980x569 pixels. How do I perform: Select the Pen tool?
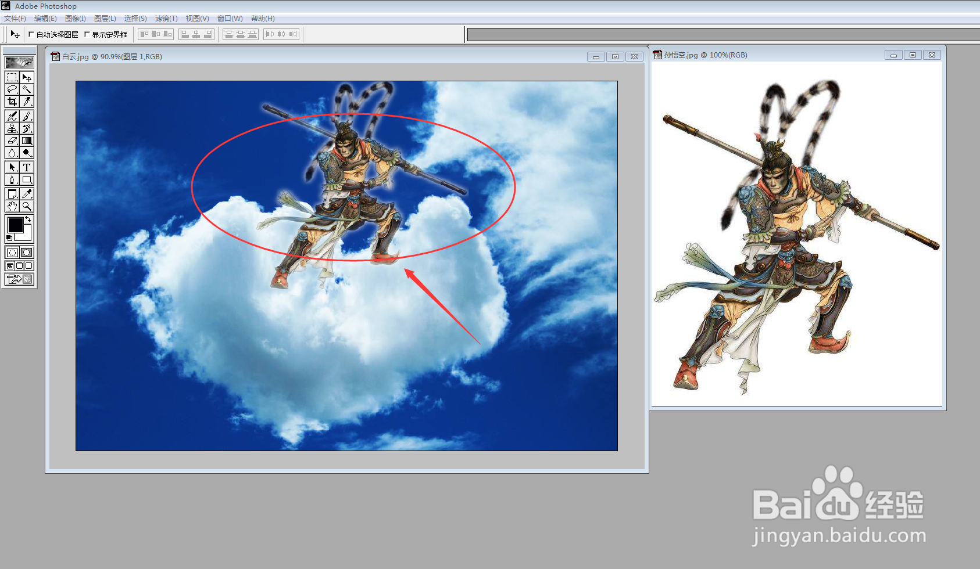12,179
